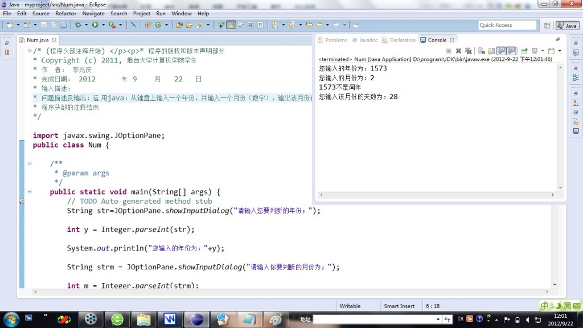Click the New Java Class icon

coord(158,25)
